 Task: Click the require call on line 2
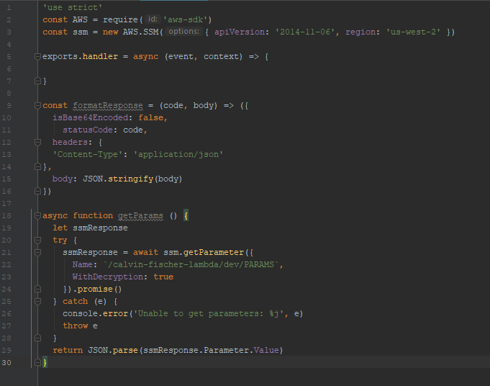coord(120,19)
